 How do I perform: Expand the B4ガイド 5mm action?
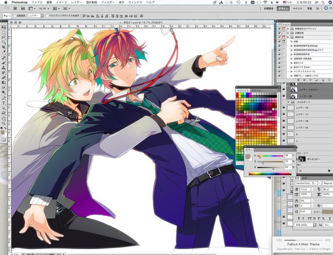click(291, 67)
